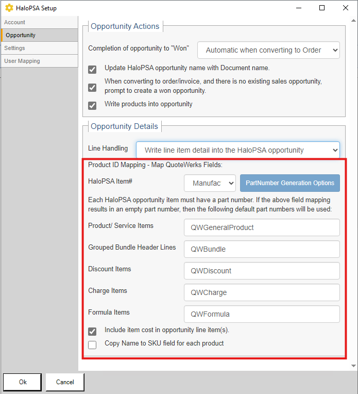The height and width of the screenshot is (394, 358).
Task: Click the scrollbar up arrow
Action: (353, 21)
